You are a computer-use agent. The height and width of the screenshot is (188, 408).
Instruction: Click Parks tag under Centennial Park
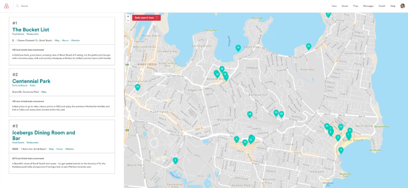pyautogui.click(x=33, y=85)
